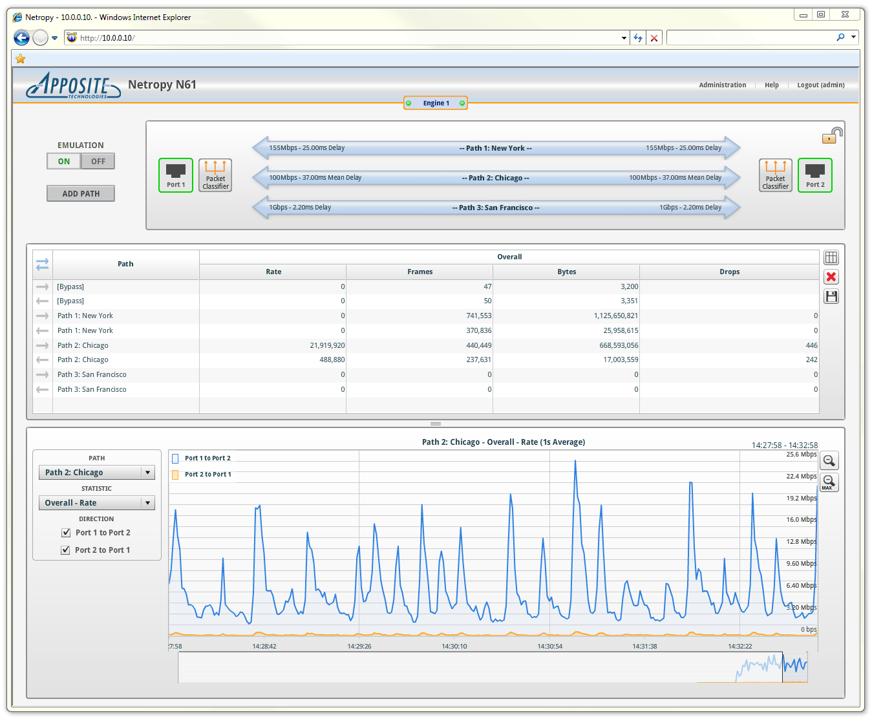872x719 pixels.
Task: Click the graph timeline overview strip
Action: pos(493,668)
